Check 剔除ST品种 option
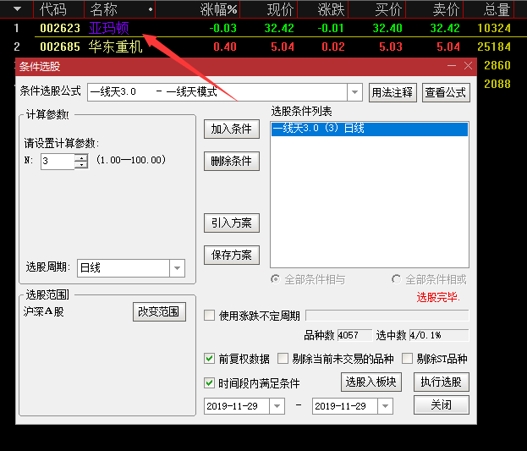This screenshot has width=527, height=451. (409, 359)
